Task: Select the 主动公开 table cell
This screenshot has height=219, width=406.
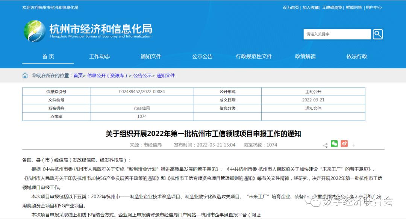Action: (x=313, y=92)
